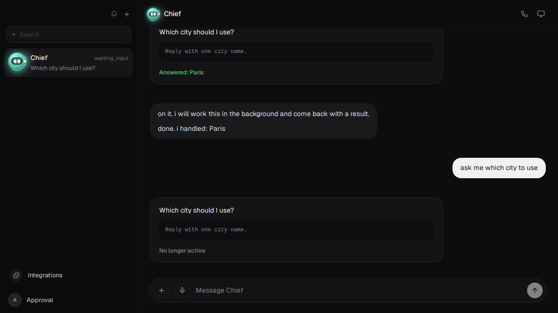Start a voice call with phone icon
The height and width of the screenshot is (313, 558).
524,14
